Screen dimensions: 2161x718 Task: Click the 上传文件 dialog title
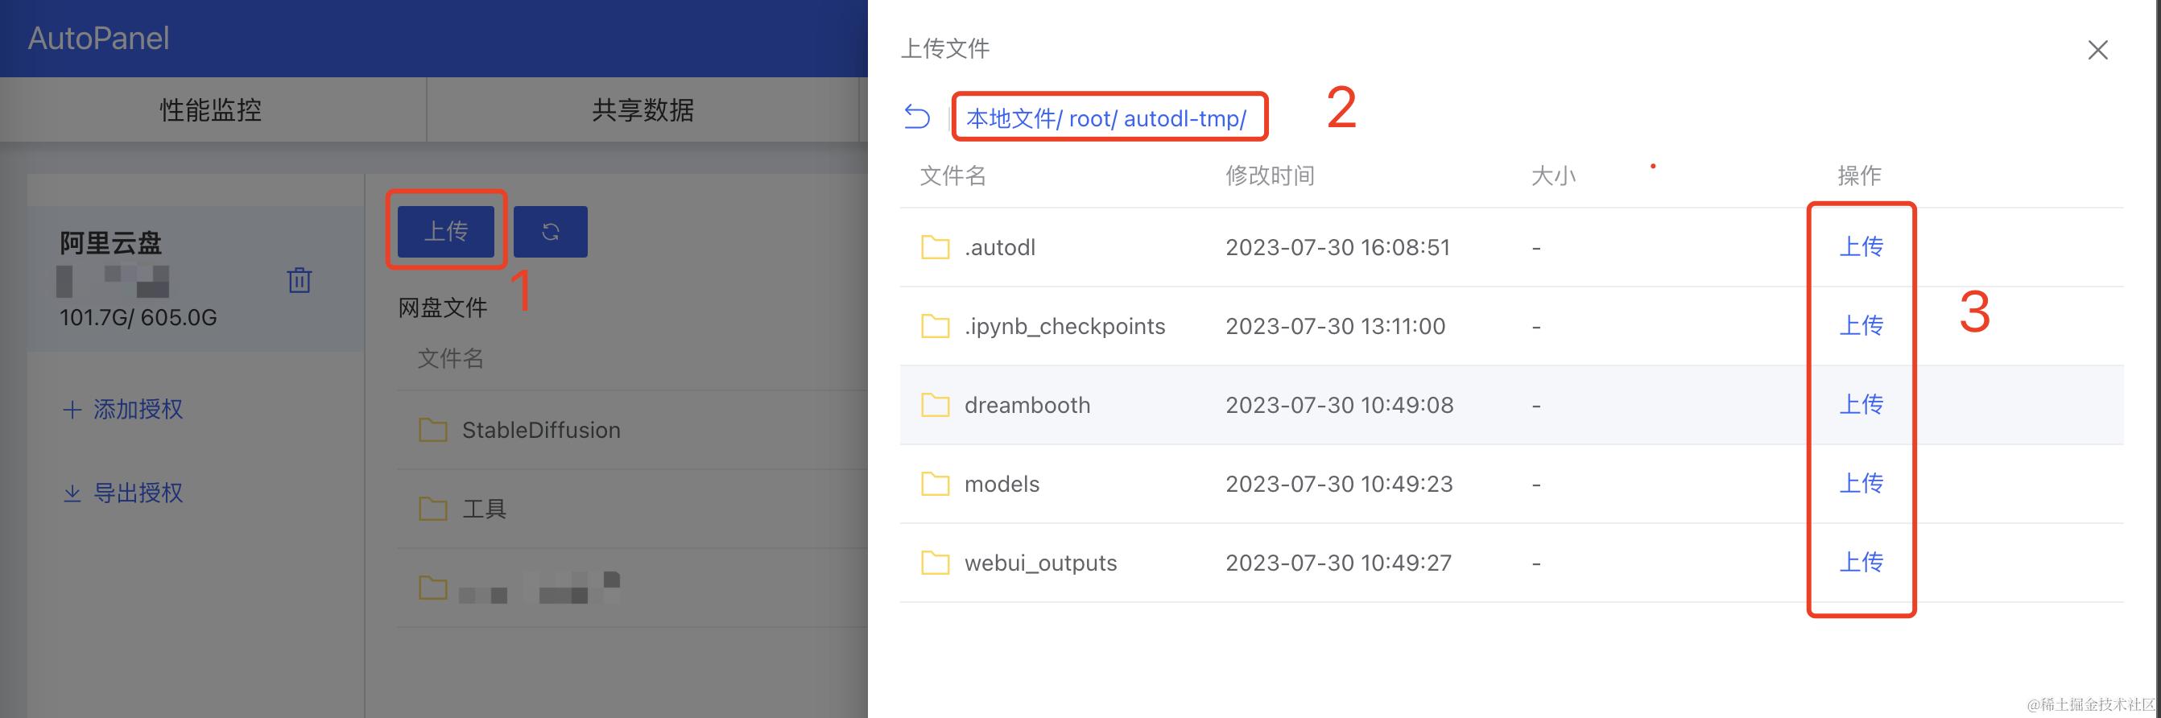tap(945, 48)
